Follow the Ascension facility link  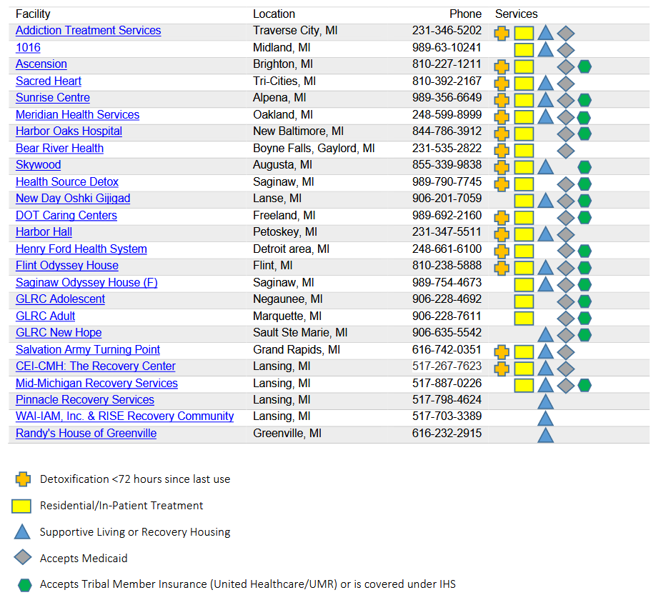coord(41,64)
